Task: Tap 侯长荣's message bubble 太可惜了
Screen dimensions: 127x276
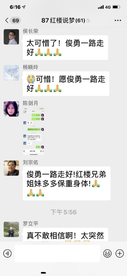Action: [65, 47]
